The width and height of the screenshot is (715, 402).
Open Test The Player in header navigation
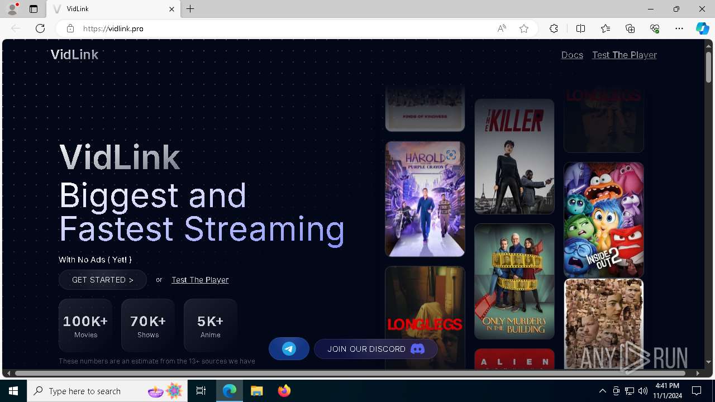pyautogui.click(x=625, y=55)
